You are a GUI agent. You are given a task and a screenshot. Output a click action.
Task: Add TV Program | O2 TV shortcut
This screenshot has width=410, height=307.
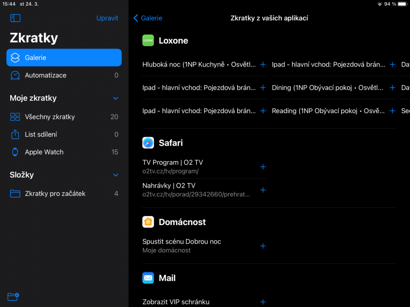point(263,167)
